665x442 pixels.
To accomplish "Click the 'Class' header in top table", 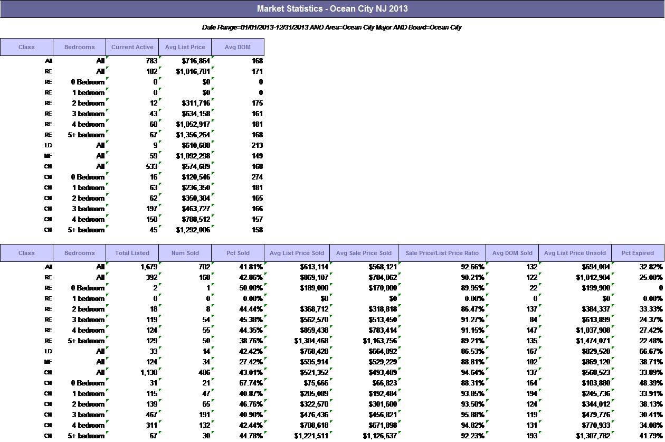I will coord(26,47).
